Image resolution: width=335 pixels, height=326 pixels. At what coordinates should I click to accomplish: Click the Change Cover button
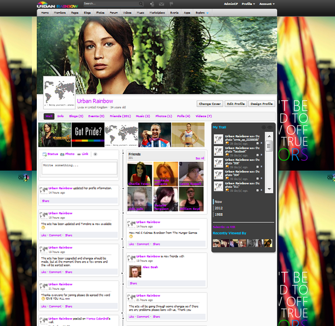coord(210,104)
